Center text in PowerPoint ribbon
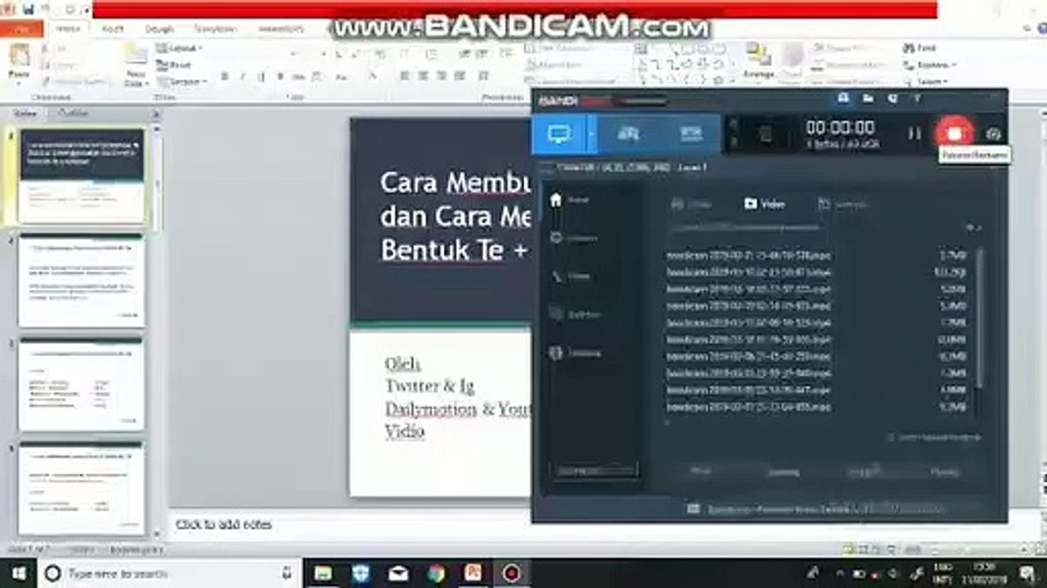The height and width of the screenshot is (588, 1047). [423, 77]
